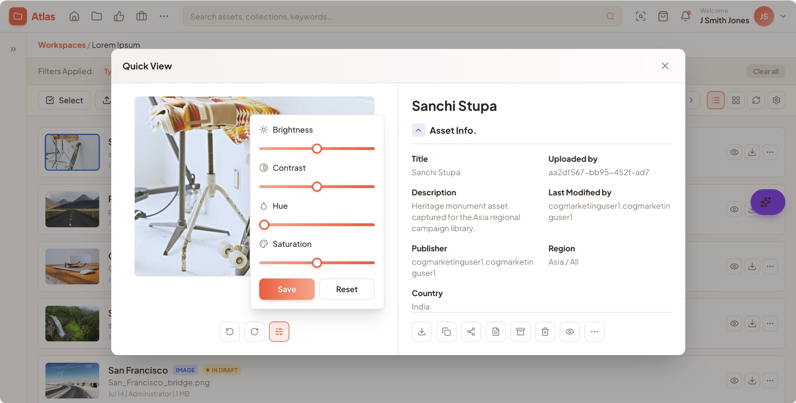Go to next page arrow
Screen dimensions: 796x403
pyautogui.click(x=692, y=100)
